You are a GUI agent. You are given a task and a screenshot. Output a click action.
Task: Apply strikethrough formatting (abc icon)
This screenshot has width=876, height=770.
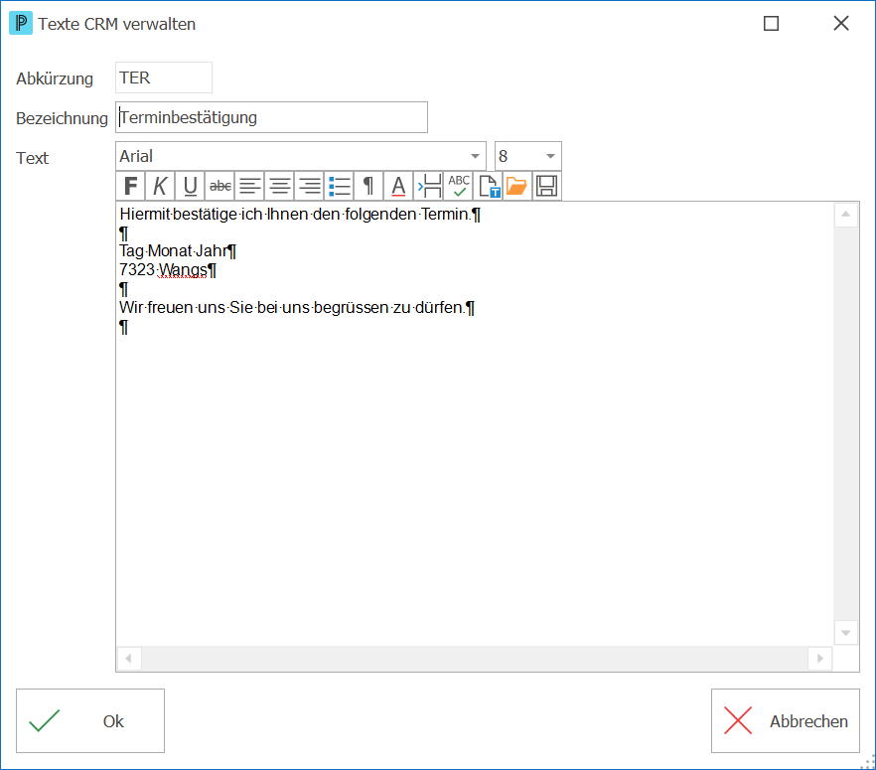coord(220,186)
